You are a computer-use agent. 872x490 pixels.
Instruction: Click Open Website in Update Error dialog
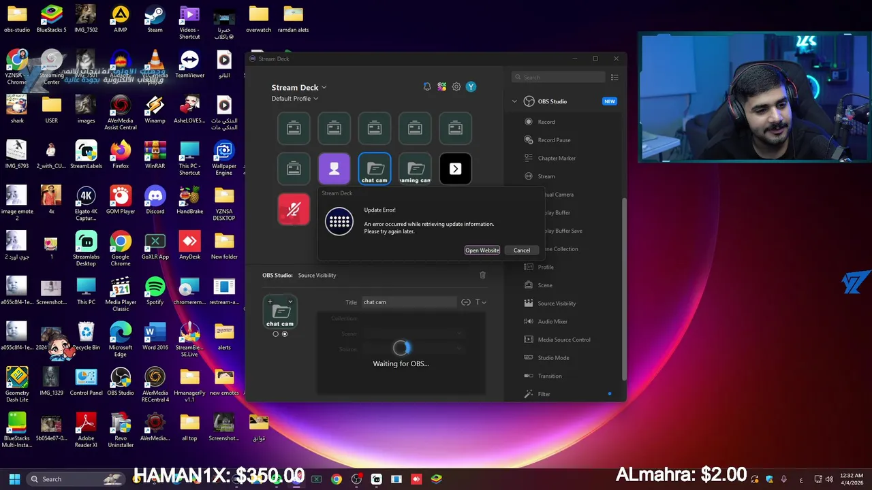[x=482, y=250]
